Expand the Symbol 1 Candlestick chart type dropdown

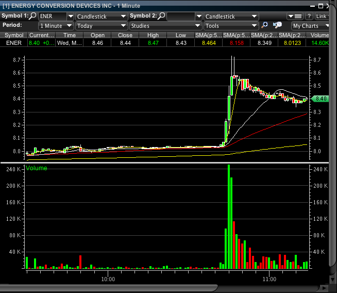tap(101, 17)
